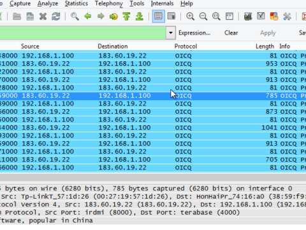
Task: Clear the display filter
Action: click(x=231, y=33)
